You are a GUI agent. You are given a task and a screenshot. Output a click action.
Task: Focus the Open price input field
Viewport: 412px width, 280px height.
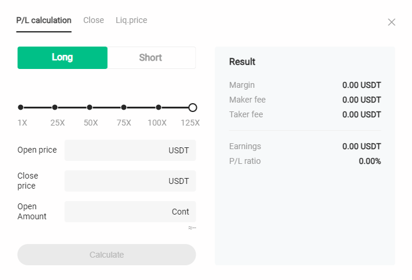coord(130,150)
